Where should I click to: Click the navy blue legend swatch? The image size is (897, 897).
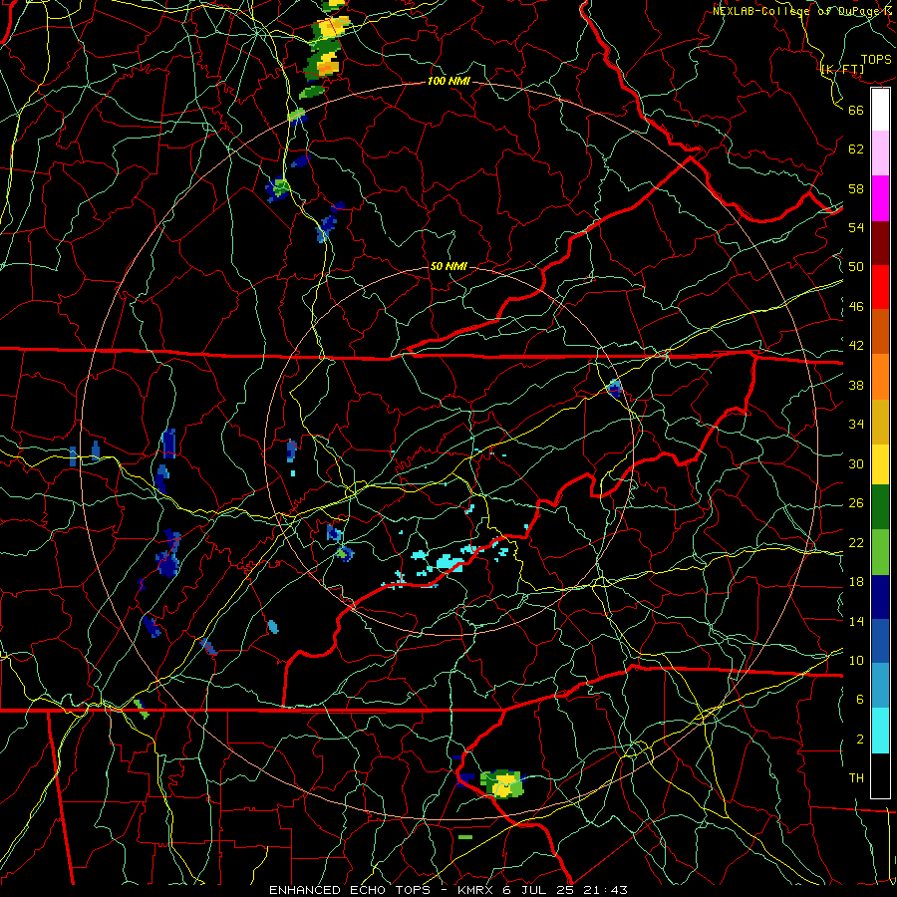(880, 597)
